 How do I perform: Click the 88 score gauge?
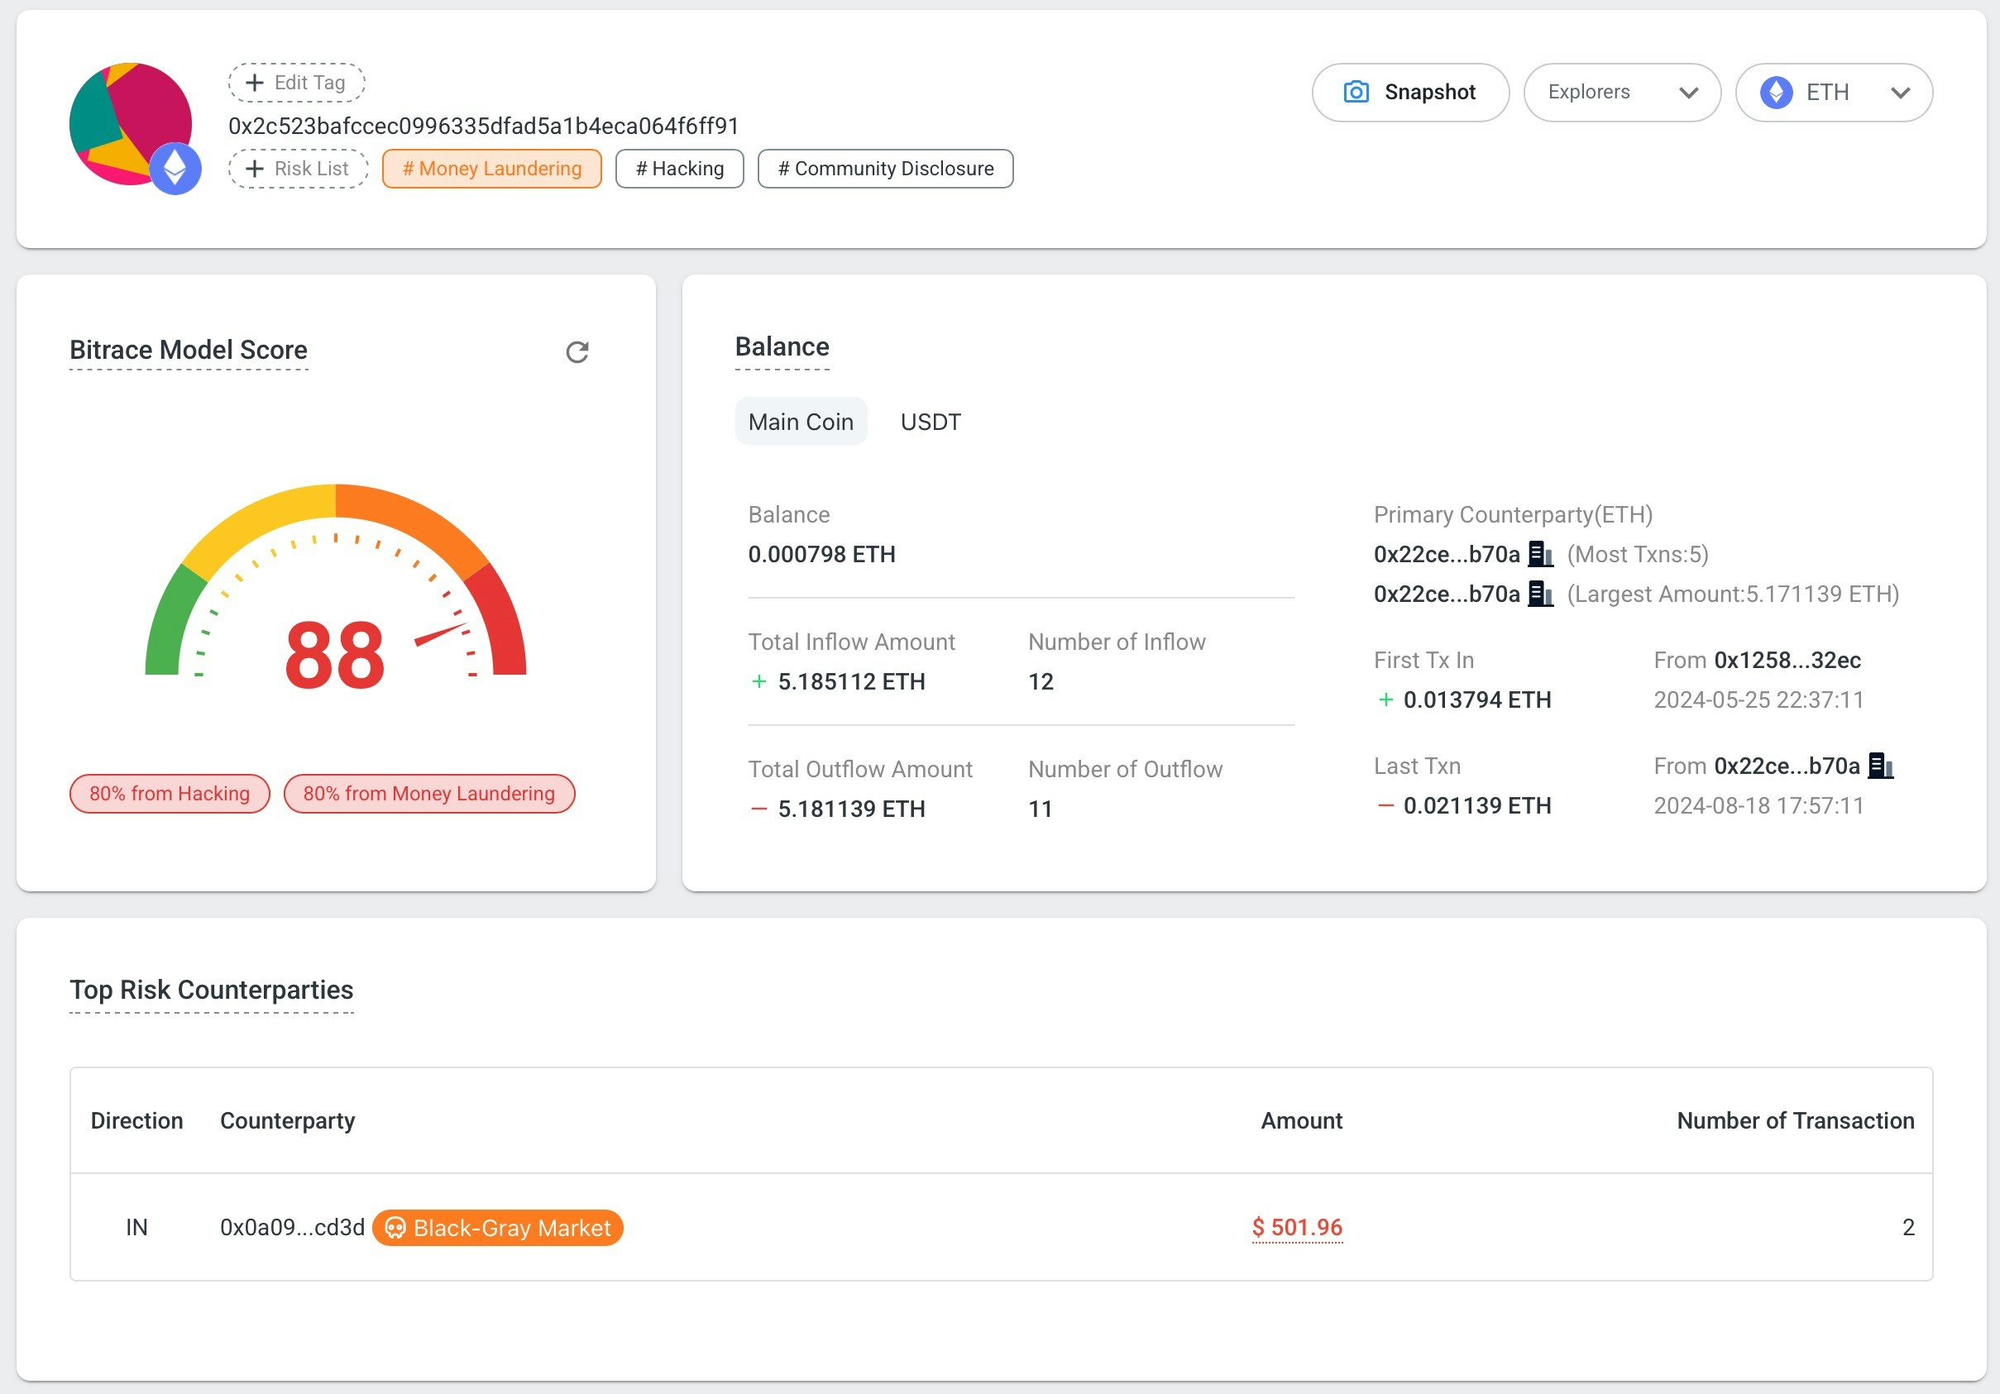point(335,655)
